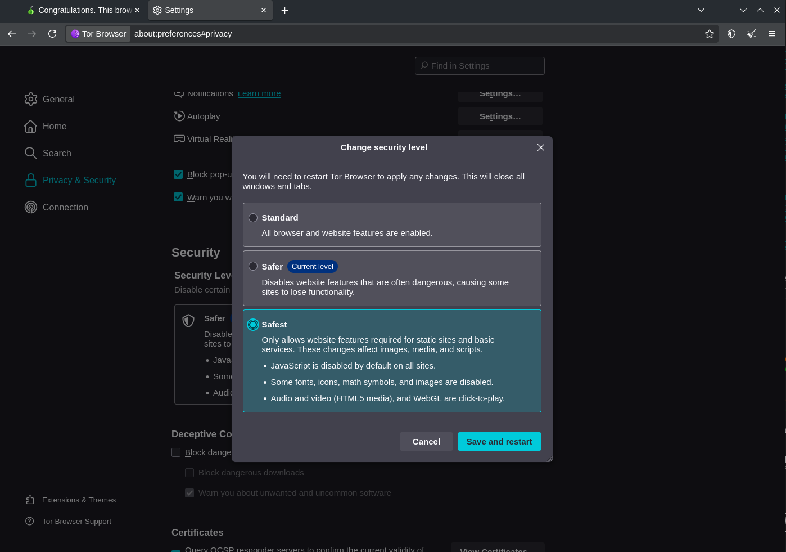786x552 pixels.
Task: Bookmark this page with the star icon
Action: point(710,34)
